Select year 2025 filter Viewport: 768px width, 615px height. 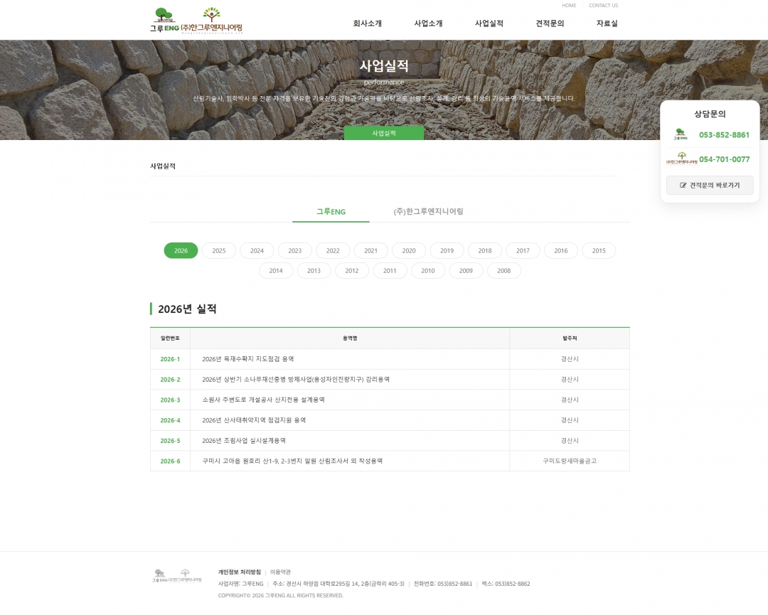(x=219, y=251)
